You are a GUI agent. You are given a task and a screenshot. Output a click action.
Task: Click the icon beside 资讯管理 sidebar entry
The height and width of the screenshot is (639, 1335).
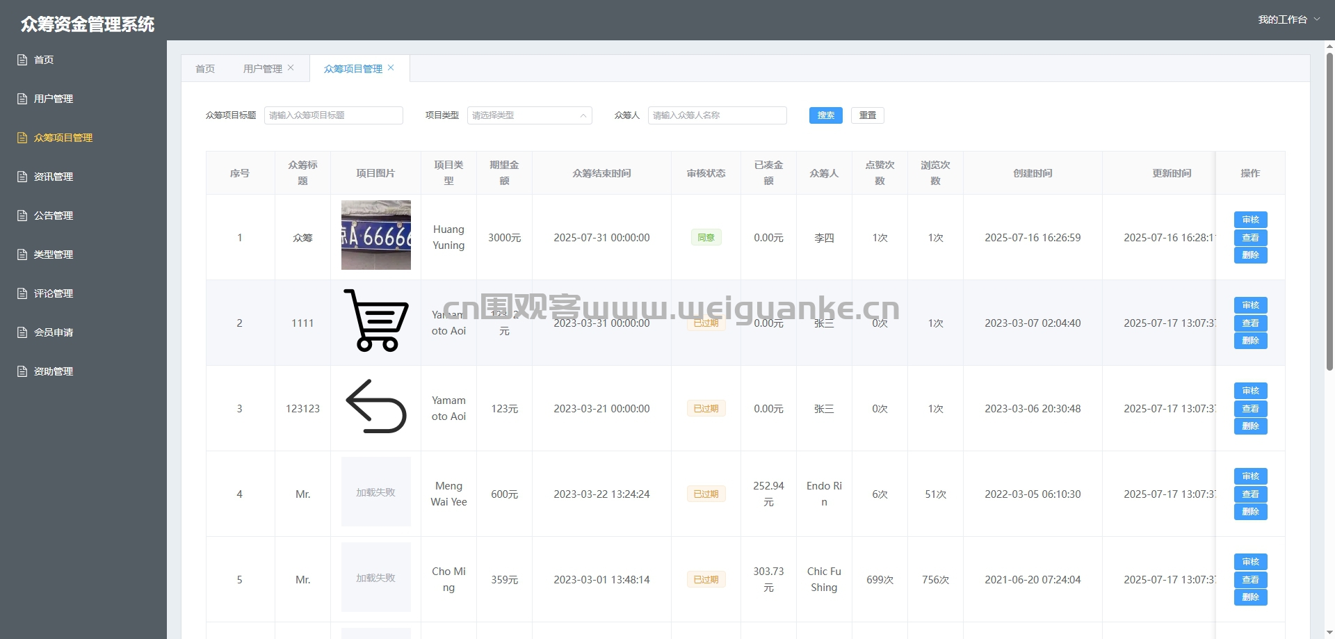tap(22, 177)
